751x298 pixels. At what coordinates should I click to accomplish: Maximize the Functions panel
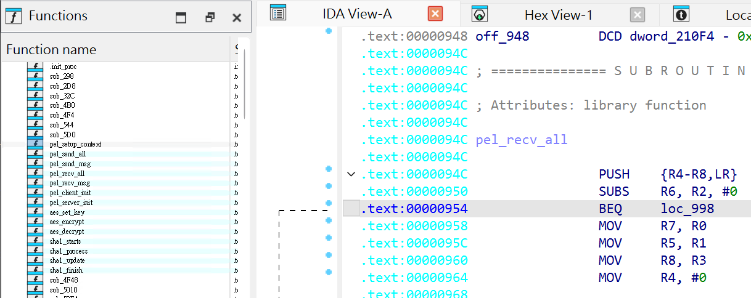coord(181,18)
